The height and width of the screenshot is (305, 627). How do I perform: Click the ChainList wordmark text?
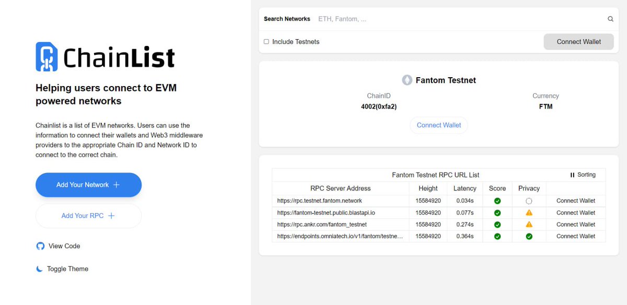pos(119,57)
